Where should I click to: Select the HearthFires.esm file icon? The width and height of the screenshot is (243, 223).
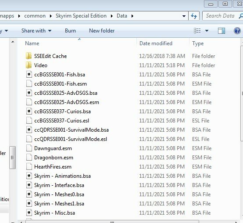click(29, 166)
